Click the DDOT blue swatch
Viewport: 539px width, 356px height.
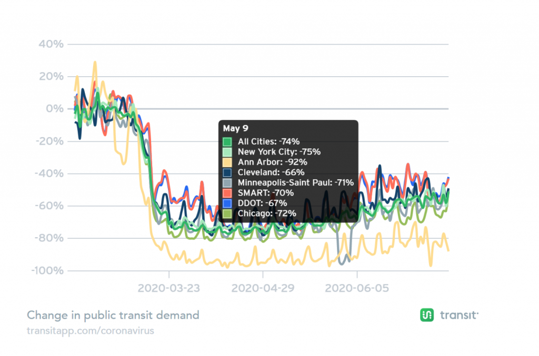point(227,204)
